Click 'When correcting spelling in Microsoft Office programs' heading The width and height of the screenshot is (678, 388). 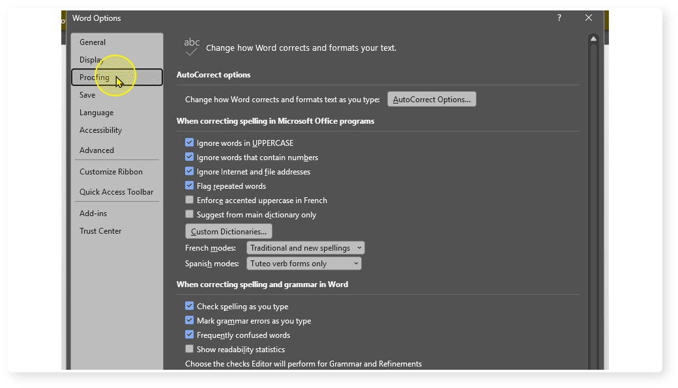(x=275, y=121)
